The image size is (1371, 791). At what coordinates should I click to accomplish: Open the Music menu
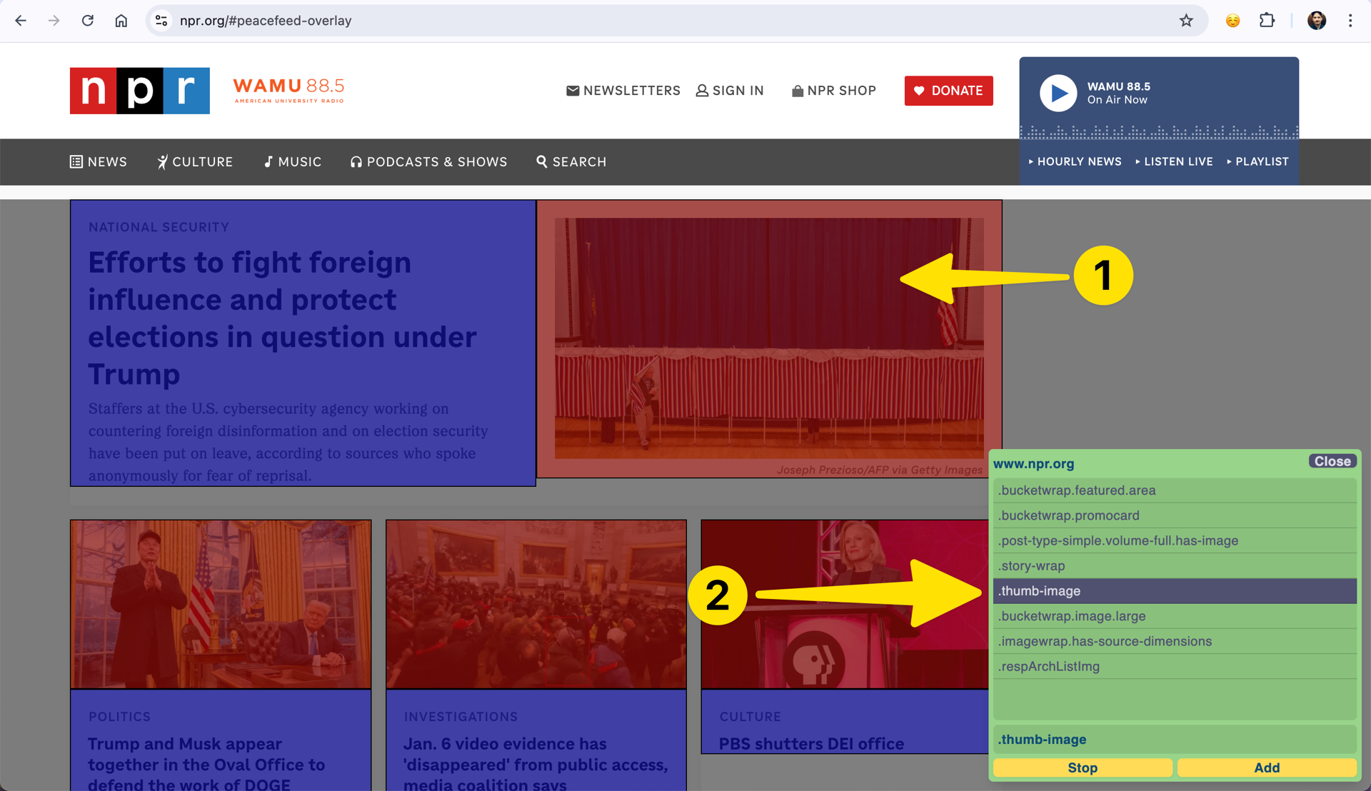[x=292, y=162]
